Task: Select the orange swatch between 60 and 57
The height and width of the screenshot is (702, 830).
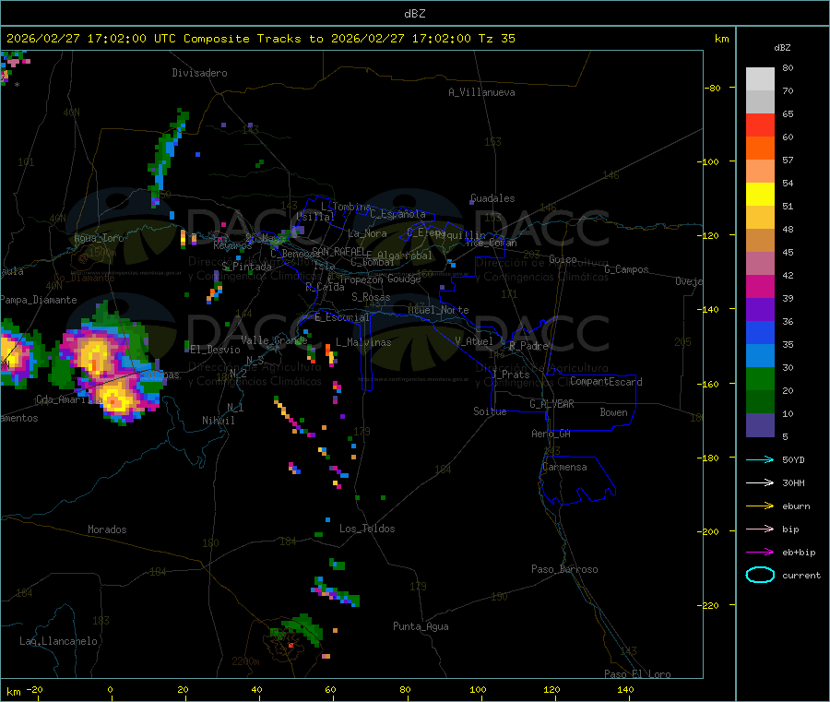Action: (x=760, y=149)
